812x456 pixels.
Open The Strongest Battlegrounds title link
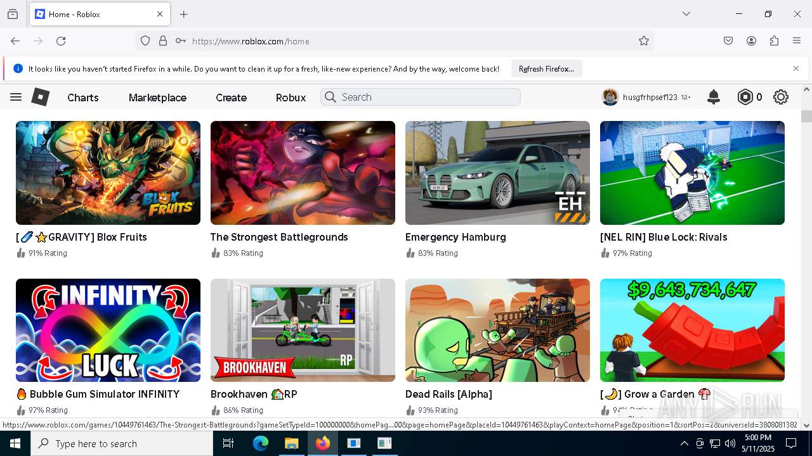(x=279, y=237)
